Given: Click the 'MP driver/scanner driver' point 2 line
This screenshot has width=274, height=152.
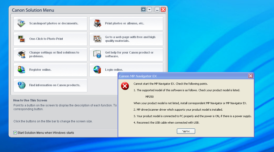Looking at the screenshot, I should (178, 110).
